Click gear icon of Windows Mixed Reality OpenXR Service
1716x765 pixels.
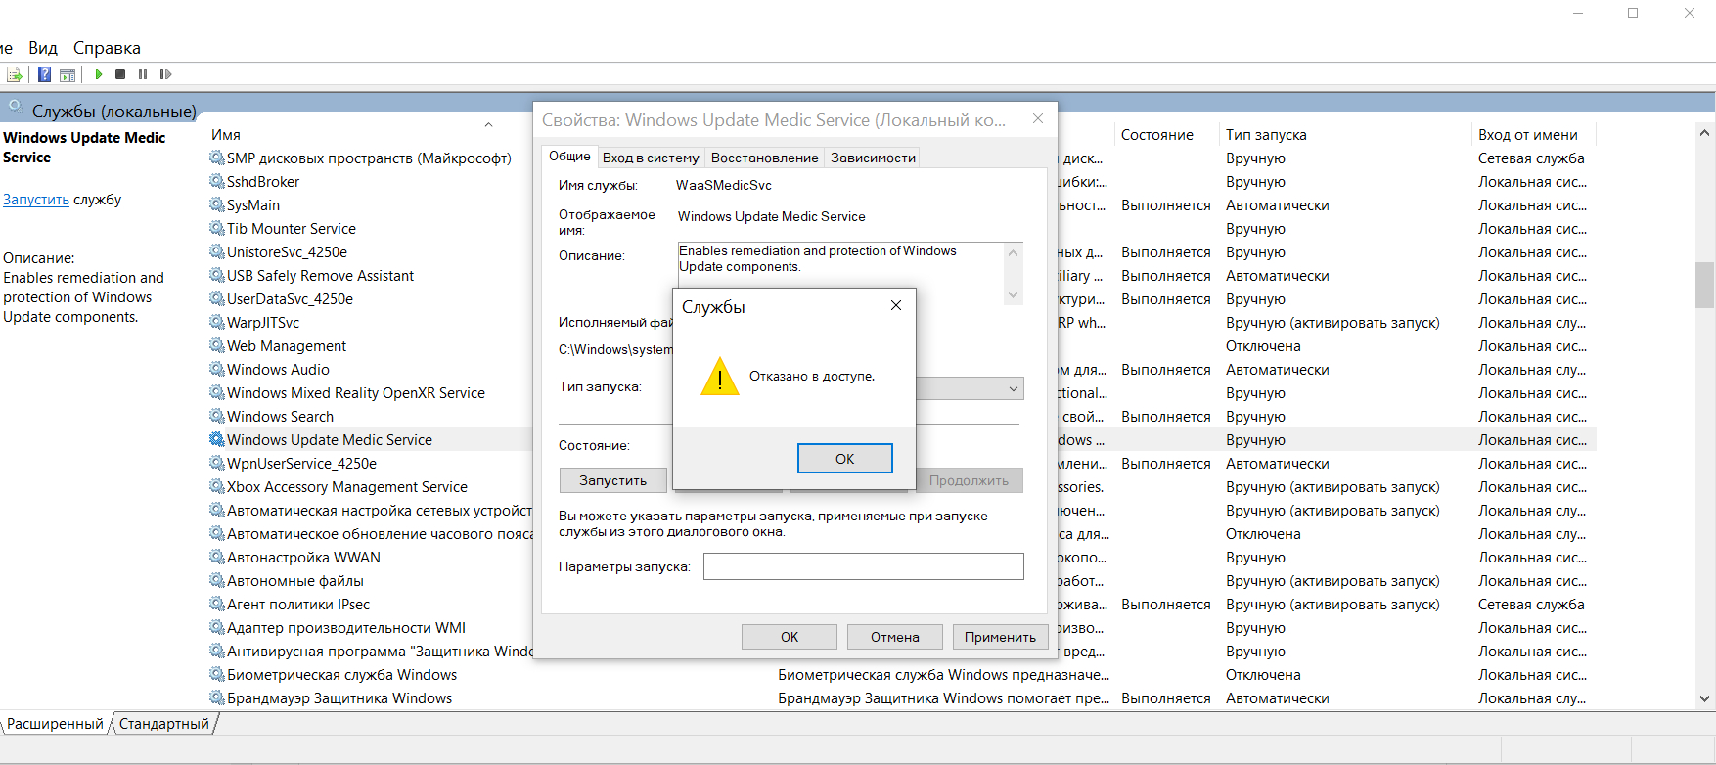click(x=216, y=392)
